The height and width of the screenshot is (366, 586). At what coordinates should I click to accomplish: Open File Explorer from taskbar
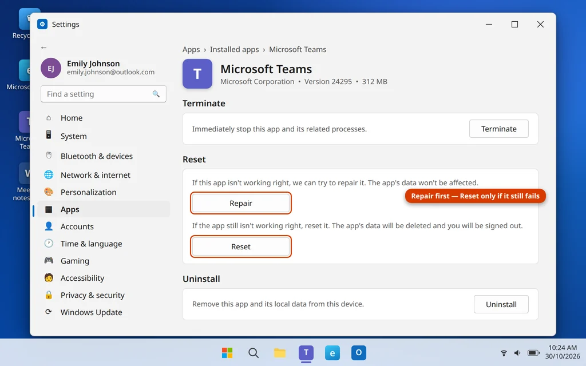pos(279,352)
